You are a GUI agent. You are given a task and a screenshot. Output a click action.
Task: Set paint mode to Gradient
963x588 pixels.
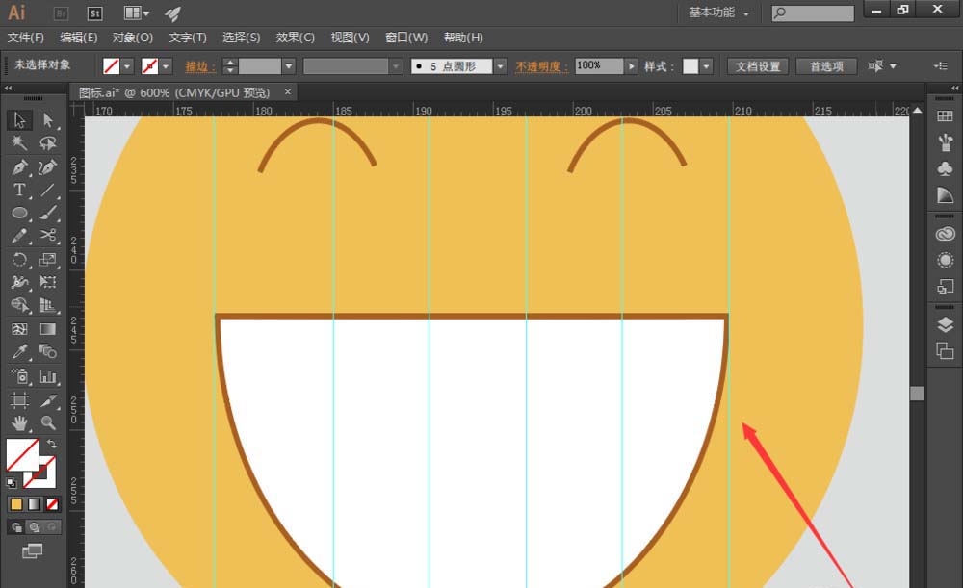(35, 504)
